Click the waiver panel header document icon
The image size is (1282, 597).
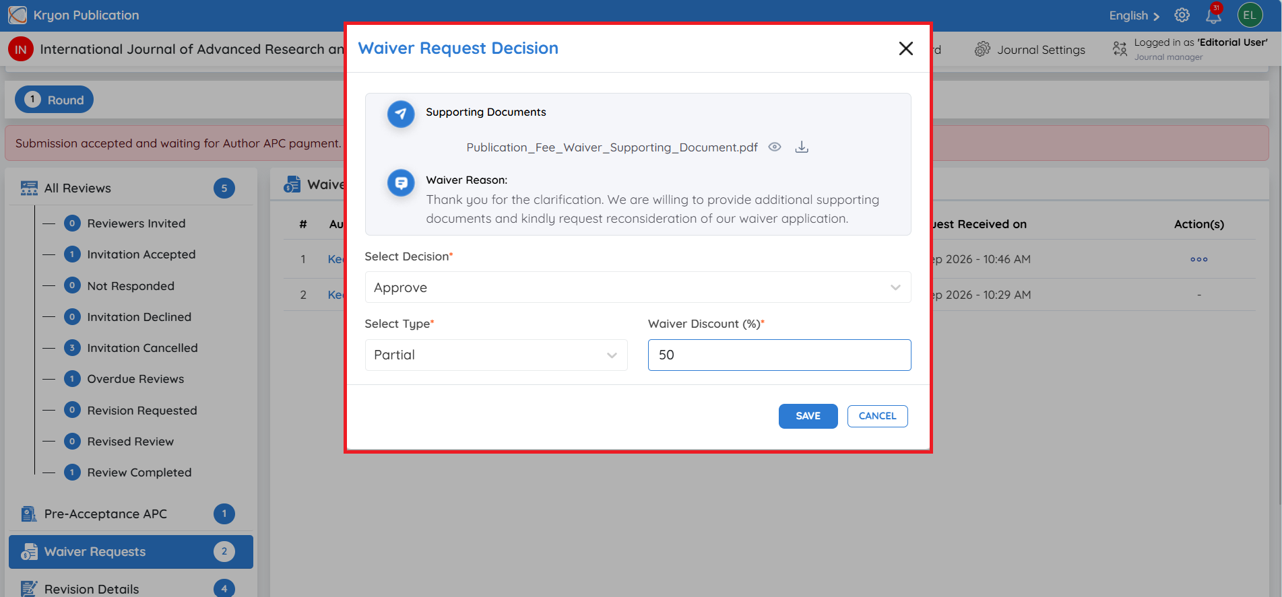[x=292, y=184]
